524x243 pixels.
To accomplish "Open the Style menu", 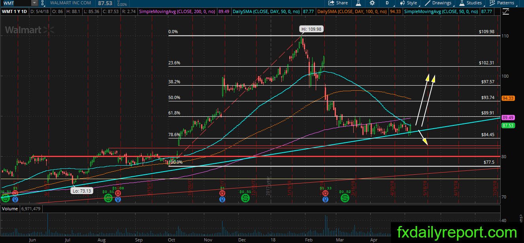I will tap(408, 3).
